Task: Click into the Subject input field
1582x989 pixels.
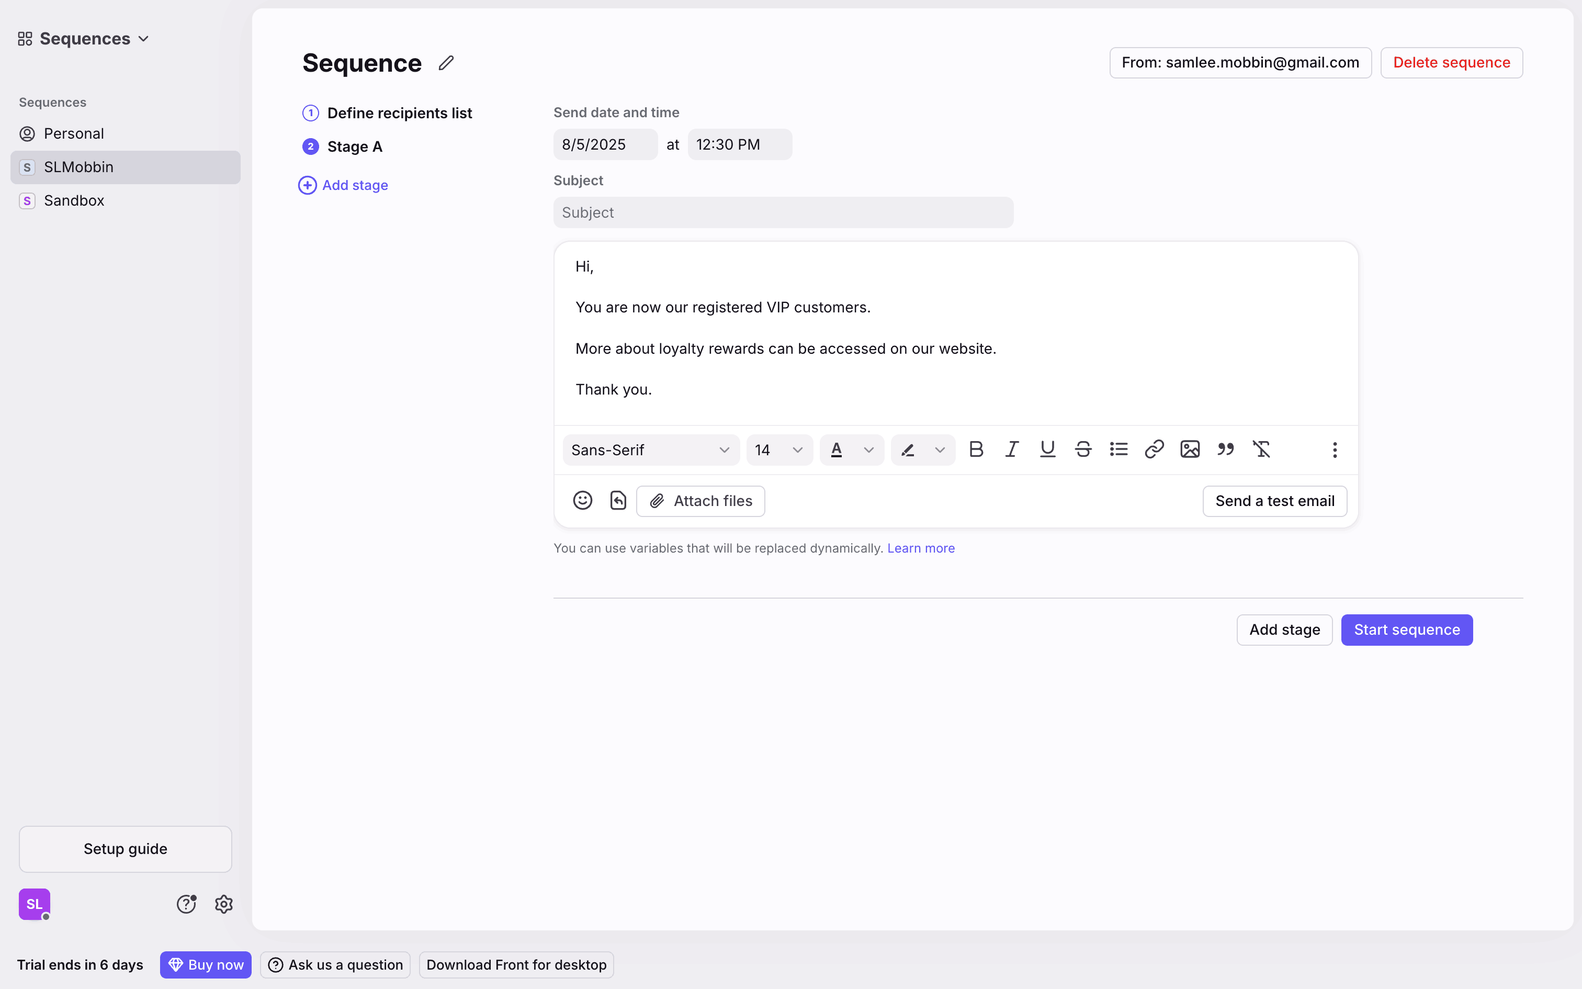Action: point(783,212)
